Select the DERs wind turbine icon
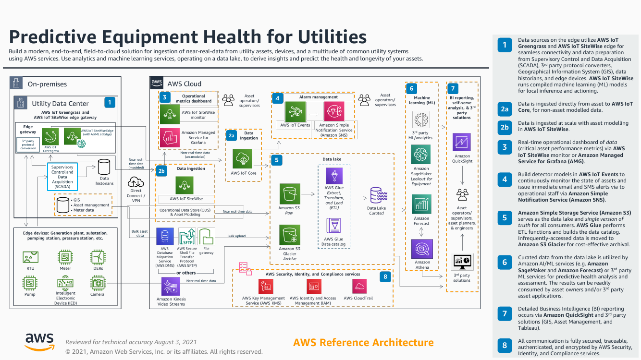The width and height of the screenshot is (641, 360). 98,258
